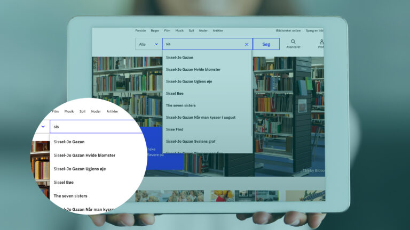
Task: Open the Biblioteket online link
Action: tap(288, 31)
